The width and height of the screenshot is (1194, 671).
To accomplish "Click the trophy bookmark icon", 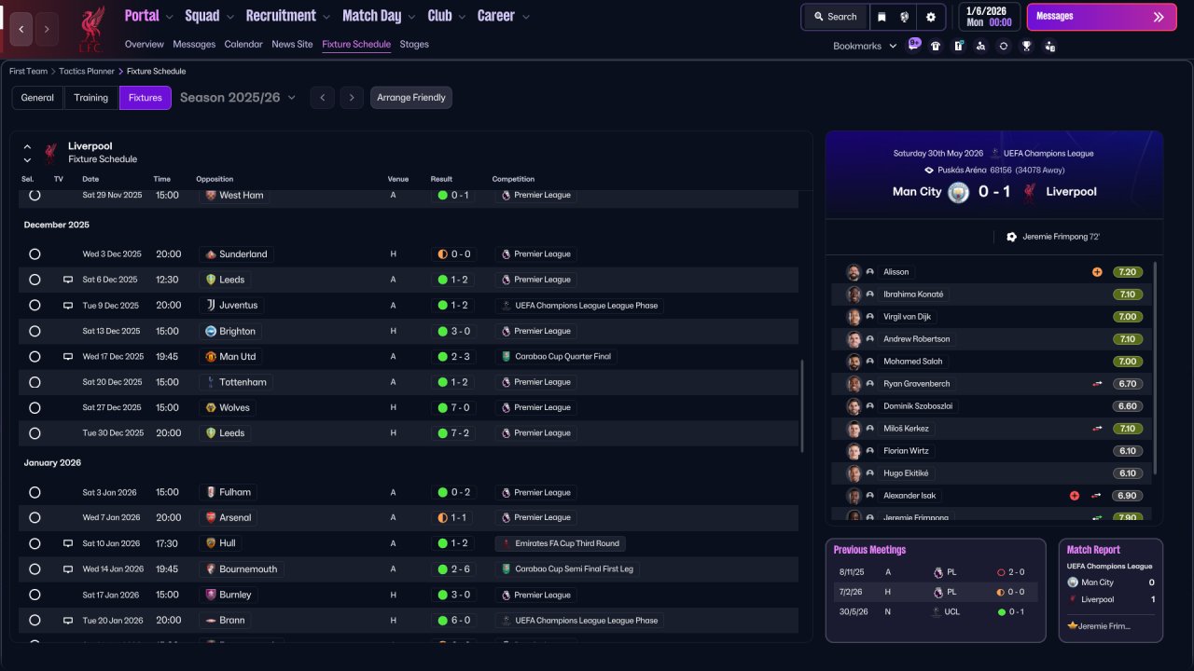I will 1026,46.
